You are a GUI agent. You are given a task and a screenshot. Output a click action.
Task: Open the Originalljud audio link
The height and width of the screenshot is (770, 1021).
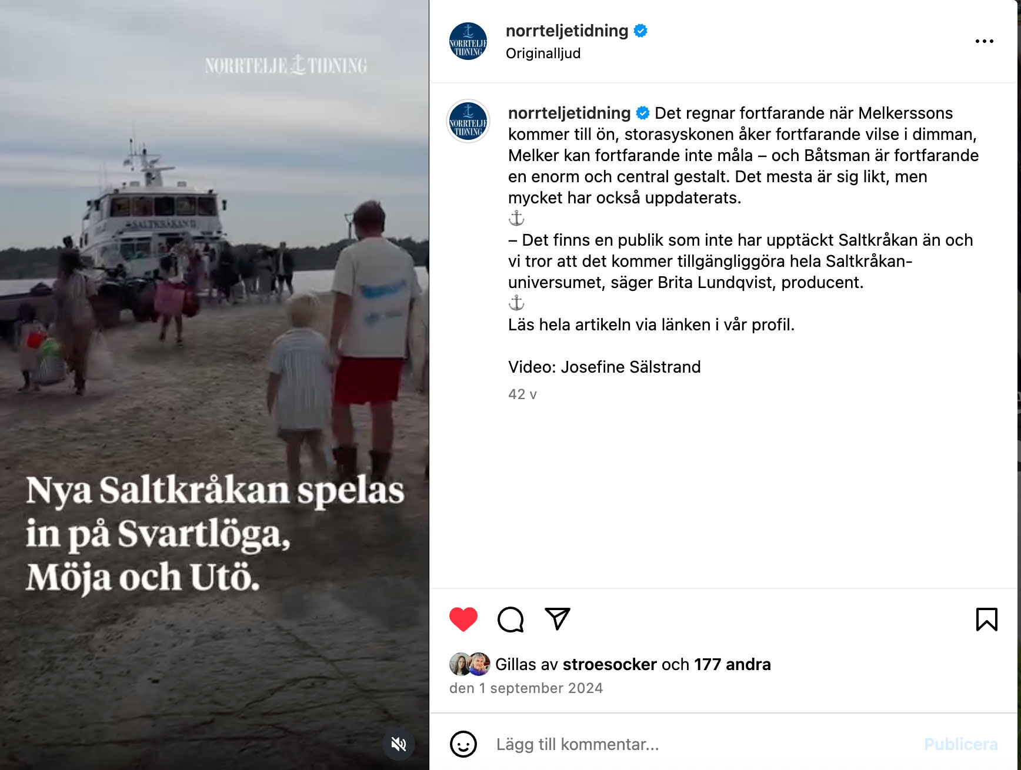tap(543, 53)
